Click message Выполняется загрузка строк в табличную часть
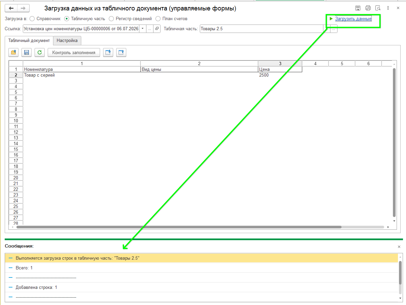This screenshot has height=305, width=406. click(201, 258)
